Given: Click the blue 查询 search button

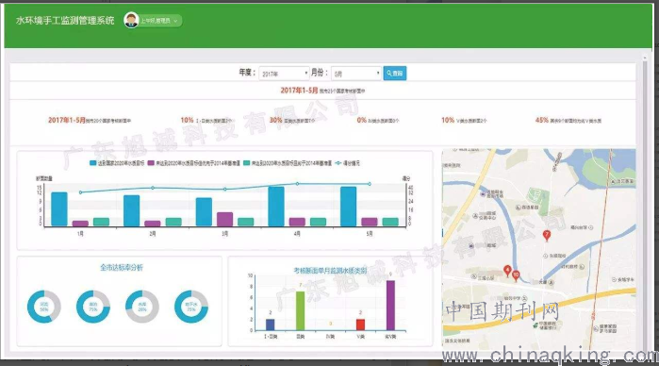Looking at the screenshot, I should (x=395, y=74).
